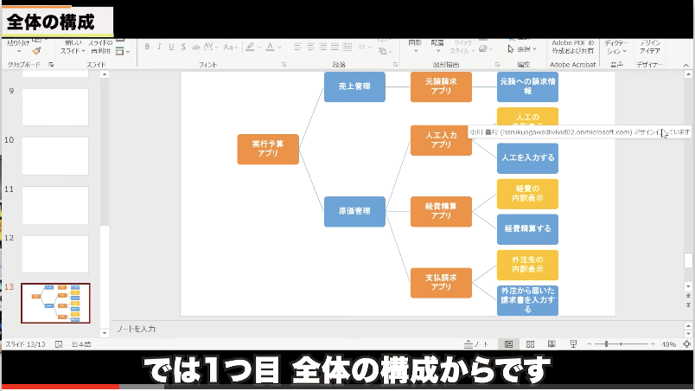Click the Reuse Slides button
695x391 pixels.
coord(99,47)
